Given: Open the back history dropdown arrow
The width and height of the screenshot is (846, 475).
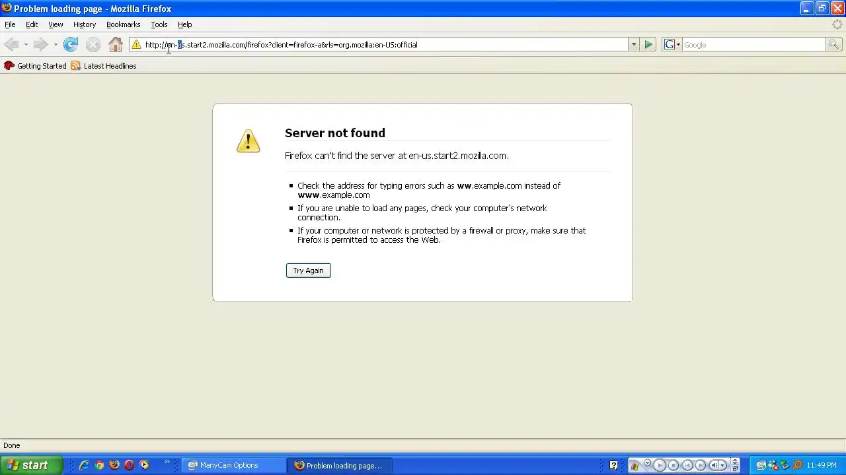Looking at the screenshot, I should 26,44.
